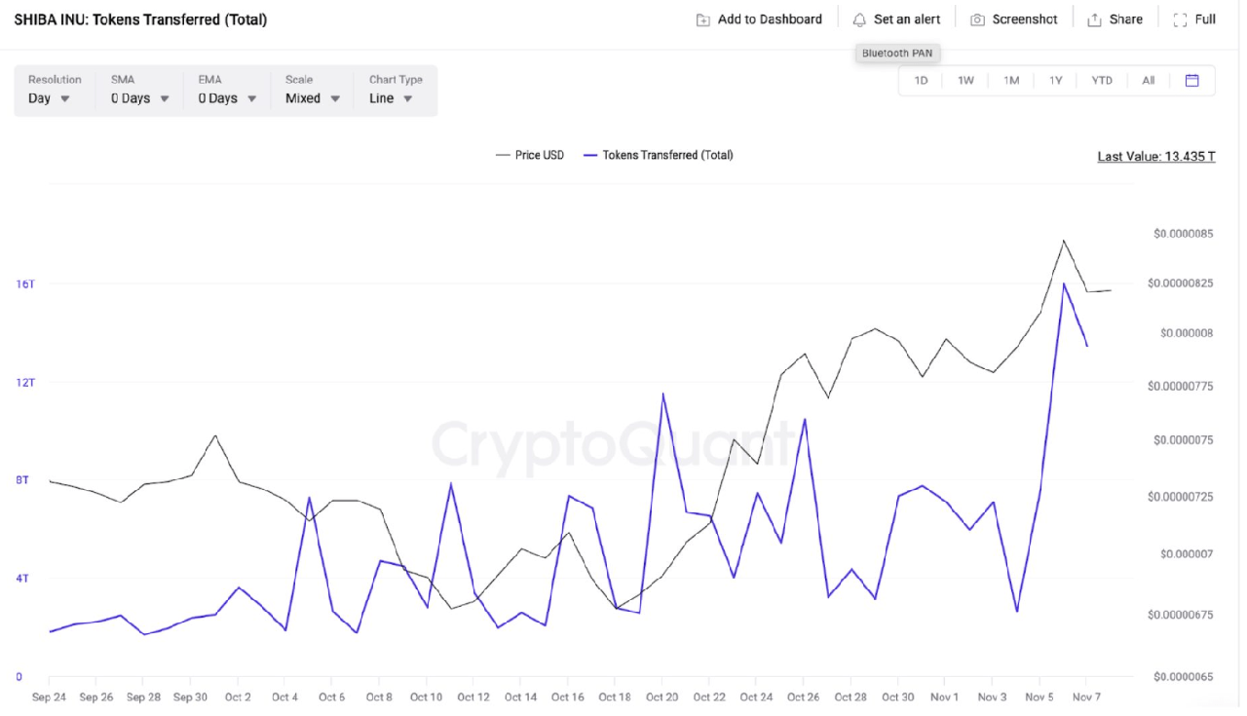The width and height of the screenshot is (1247, 716).
Task: Click the Oct 18 date label
Action: (615, 697)
